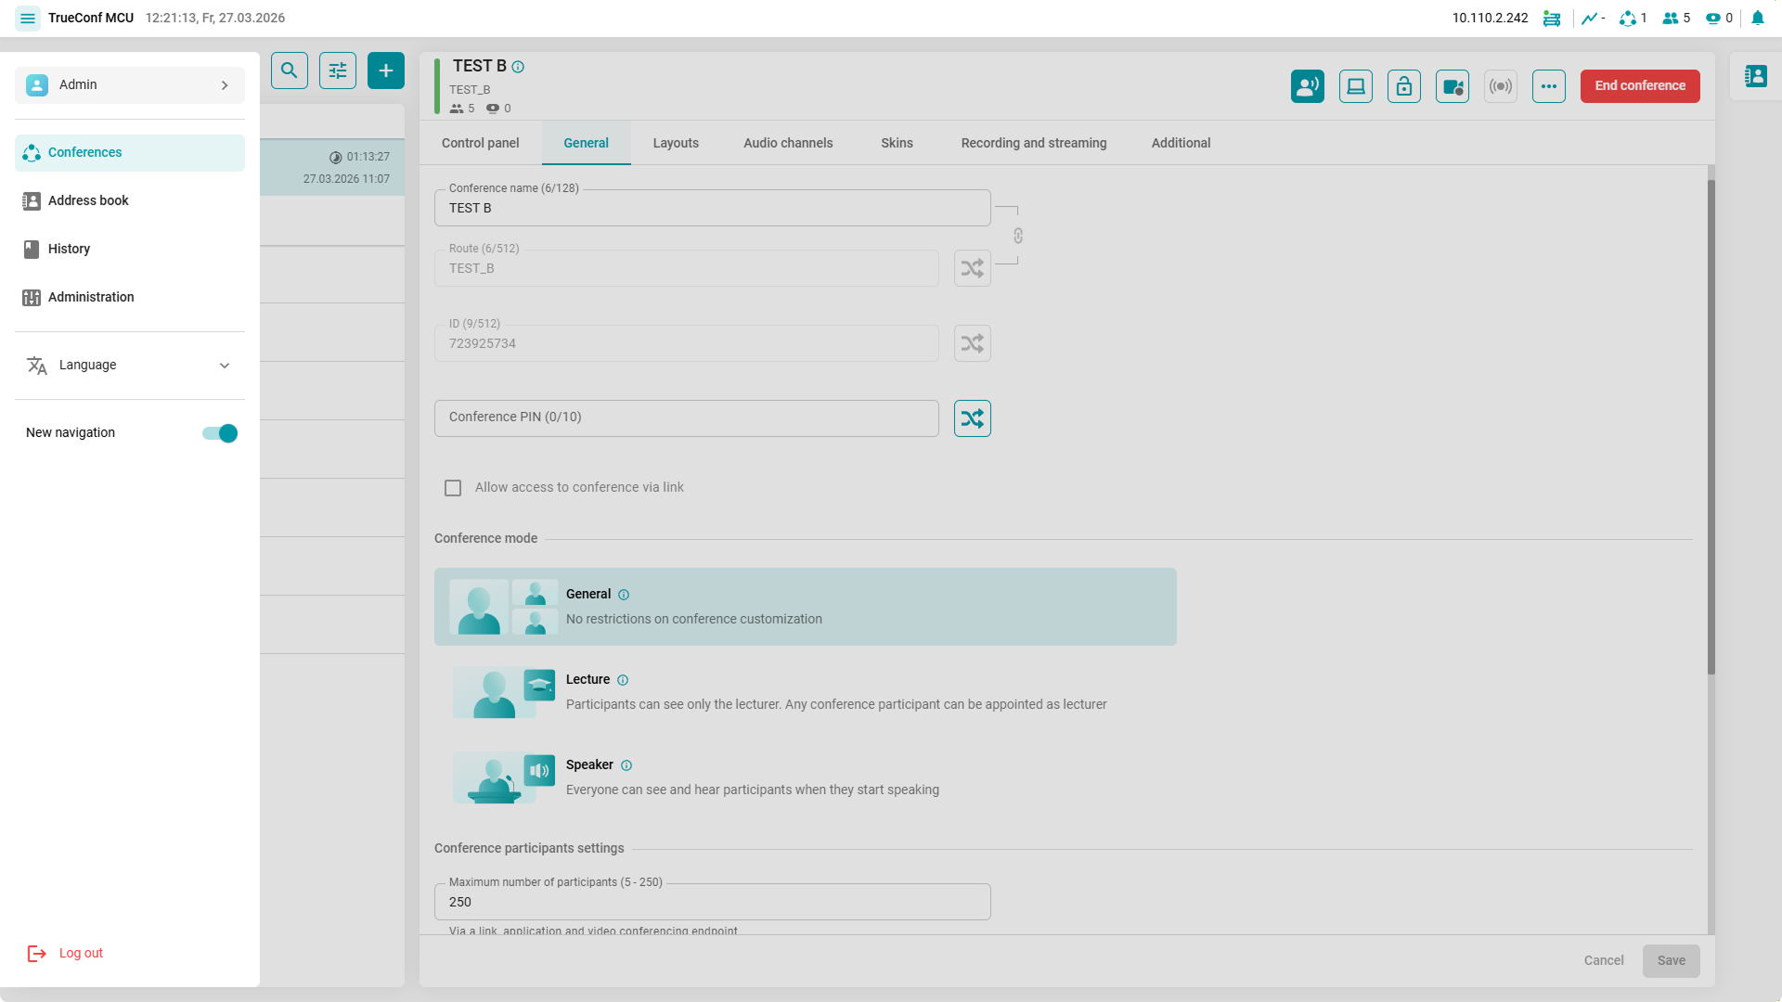Toggle the New navigation switch
1782x1002 pixels.
pos(220,433)
